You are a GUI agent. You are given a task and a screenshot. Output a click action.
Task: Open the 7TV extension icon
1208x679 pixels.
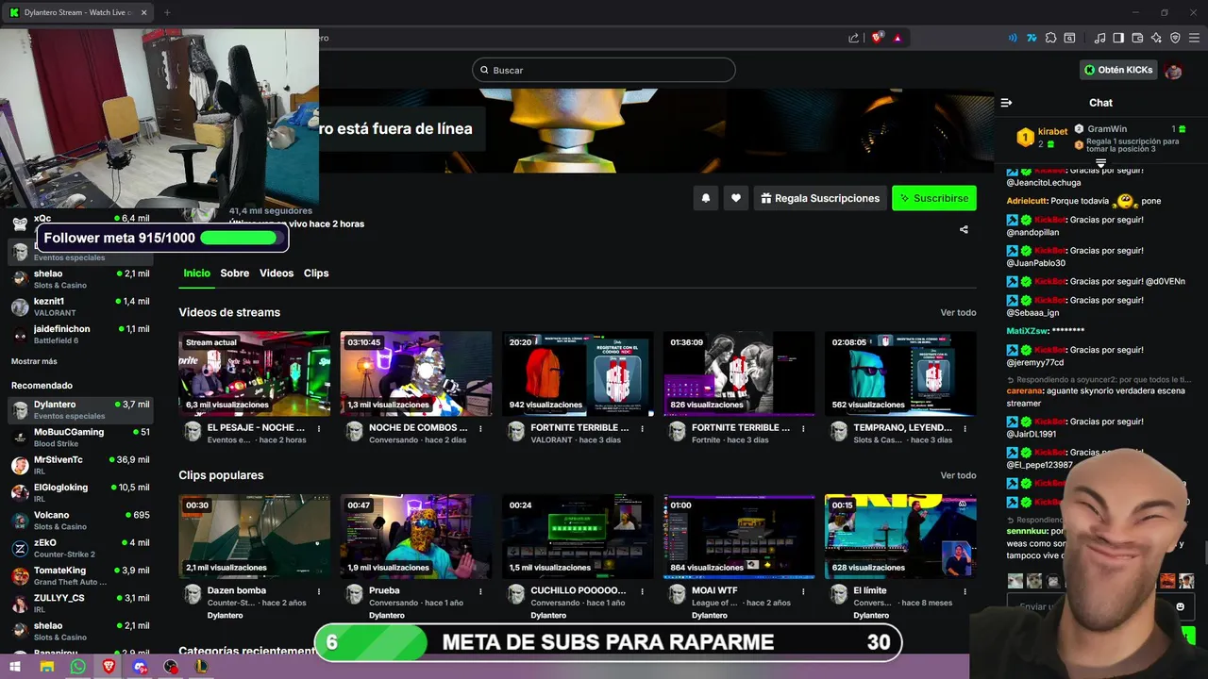(x=1032, y=38)
